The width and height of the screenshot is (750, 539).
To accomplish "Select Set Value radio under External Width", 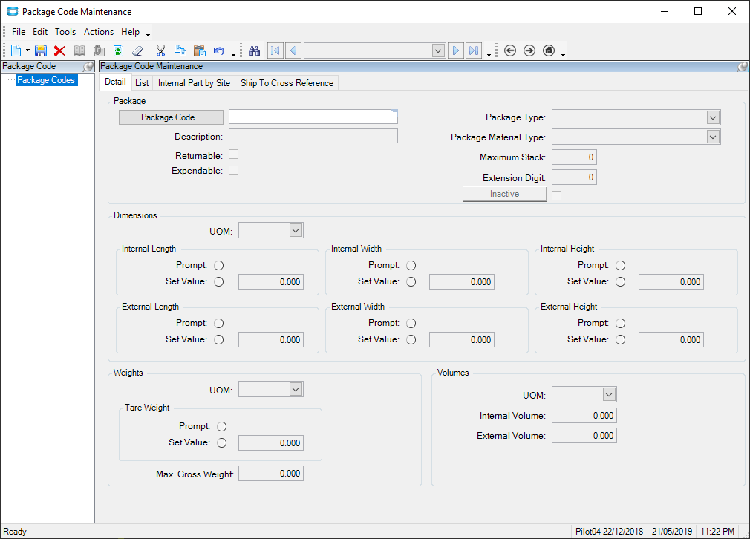I will click(x=411, y=339).
